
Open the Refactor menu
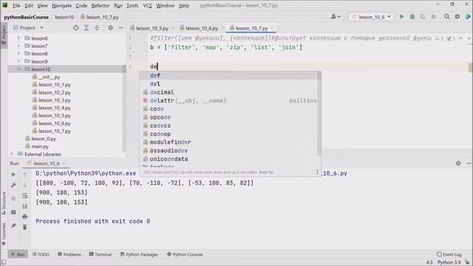coord(101,5)
